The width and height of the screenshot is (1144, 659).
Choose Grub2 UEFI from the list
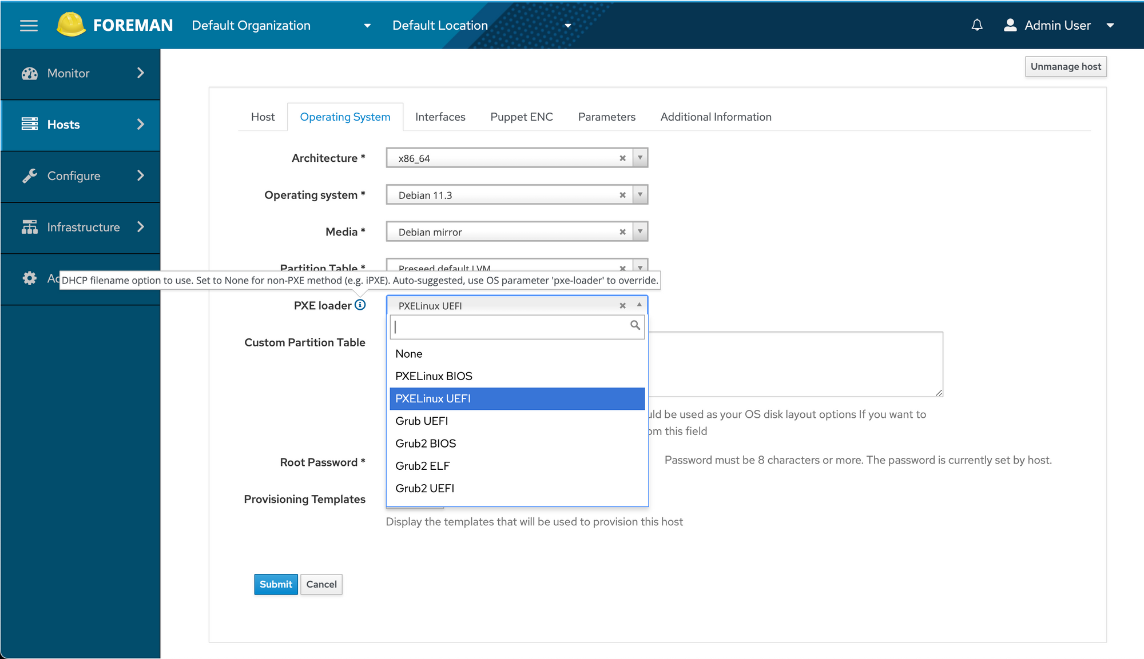tap(425, 489)
